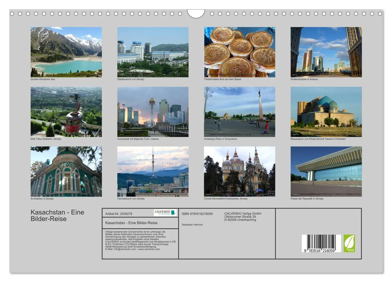The image size is (392, 282).
Task: Open the Architektur in Almaty green building photo
Action: pyautogui.click(x=66, y=171)
